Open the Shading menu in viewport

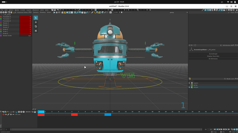pos(43,12)
